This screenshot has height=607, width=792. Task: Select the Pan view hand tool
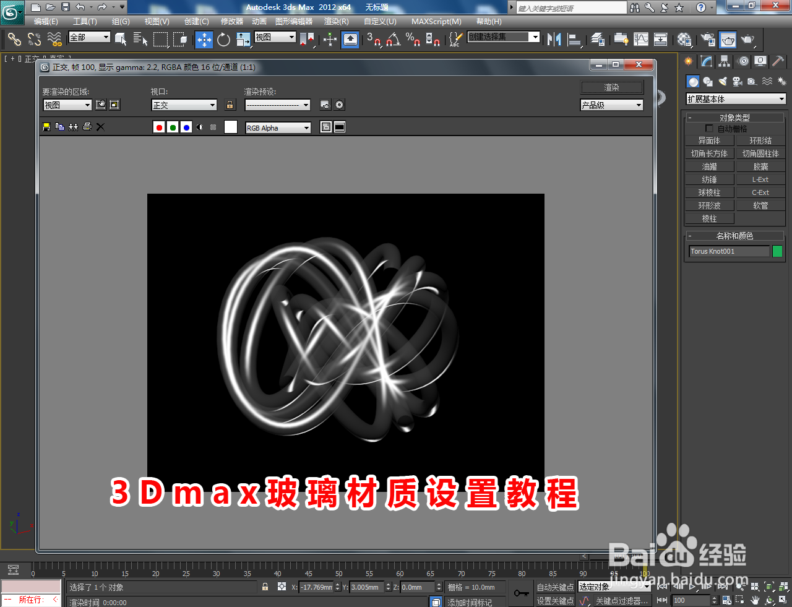(754, 600)
